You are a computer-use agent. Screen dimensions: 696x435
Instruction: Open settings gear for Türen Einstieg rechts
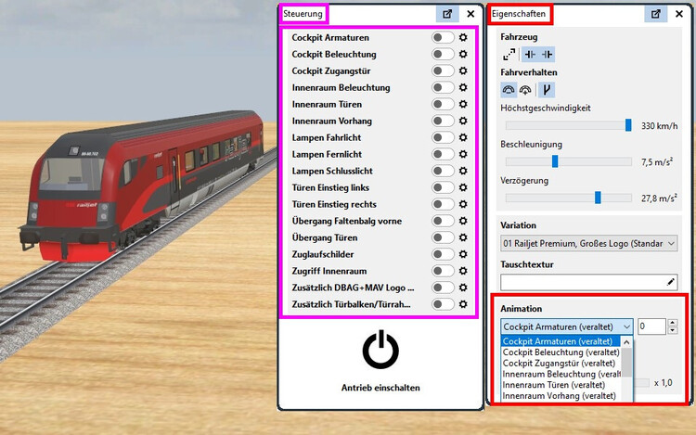pyautogui.click(x=463, y=204)
